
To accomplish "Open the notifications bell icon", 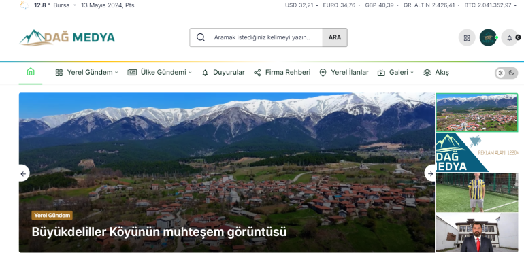I will coord(509,37).
